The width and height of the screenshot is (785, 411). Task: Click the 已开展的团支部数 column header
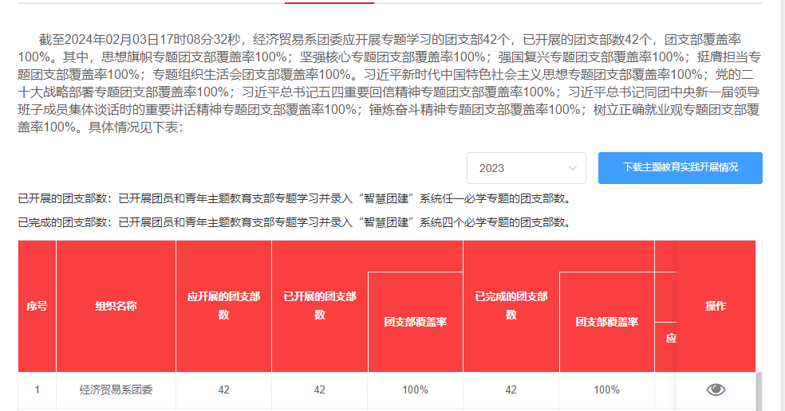pyautogui.click(x=319, y=306)
